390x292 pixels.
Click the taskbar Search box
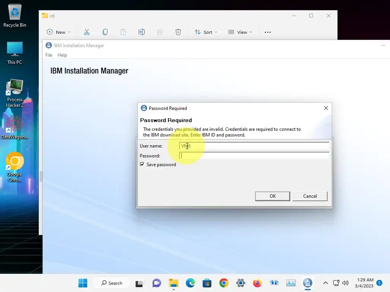[112, 283]
